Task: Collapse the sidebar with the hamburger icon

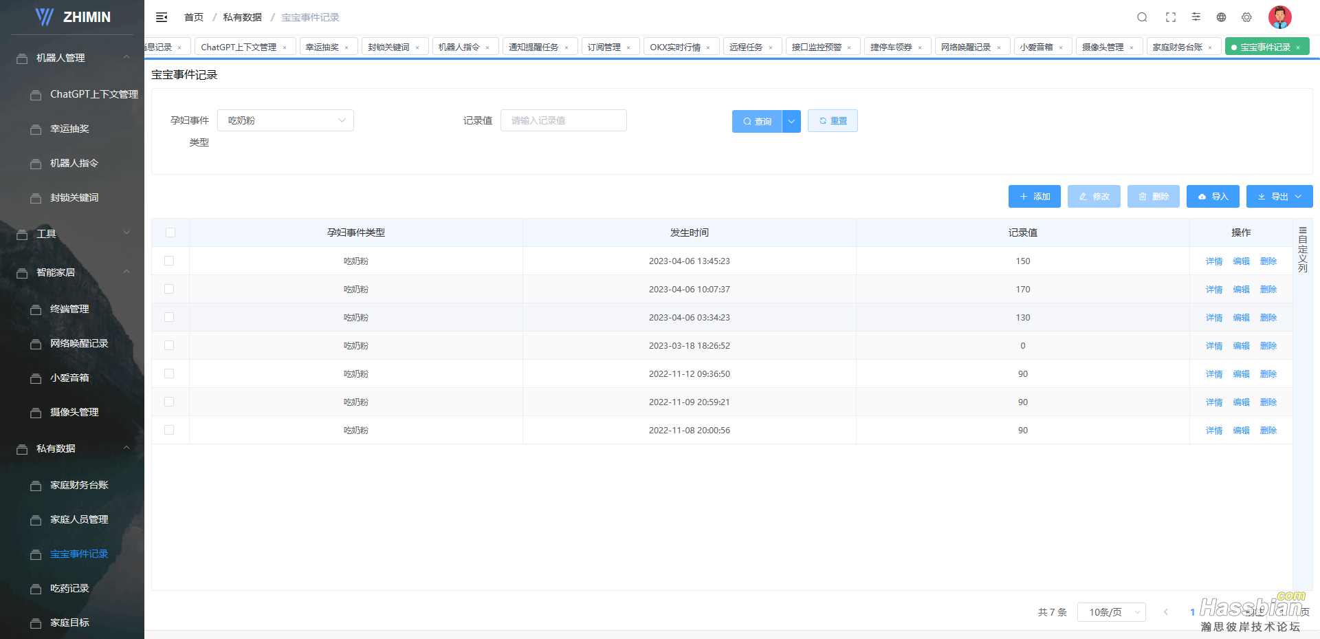Action: (x=162, y=17)
